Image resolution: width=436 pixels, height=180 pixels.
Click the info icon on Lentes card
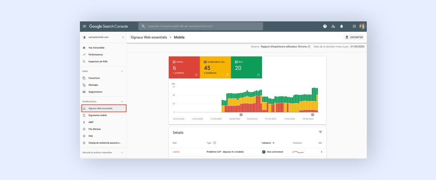click(x=196, y=75)
